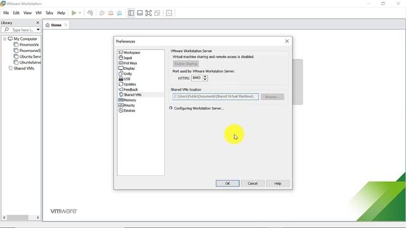The height and width of the screenshot is (228, 406).
Task: Click the HTTPS port number field
Action: click(x=197, y=78)
